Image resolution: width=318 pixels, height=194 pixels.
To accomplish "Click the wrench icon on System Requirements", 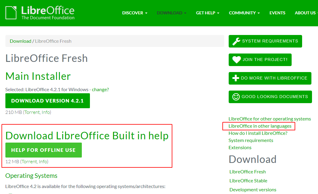I will click(x=236, y=41).
